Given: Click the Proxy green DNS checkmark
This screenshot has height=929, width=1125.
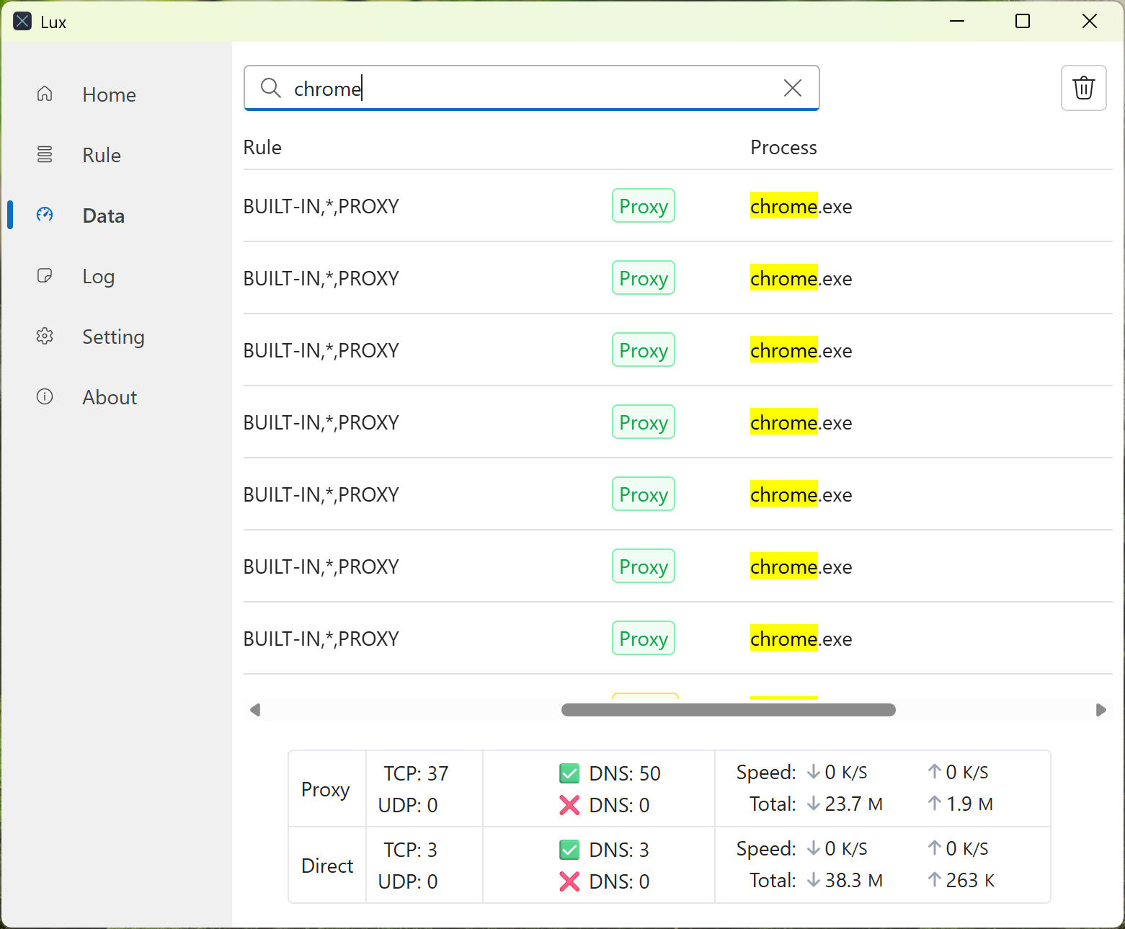Looking at the screenshot, I should [569, 773].
